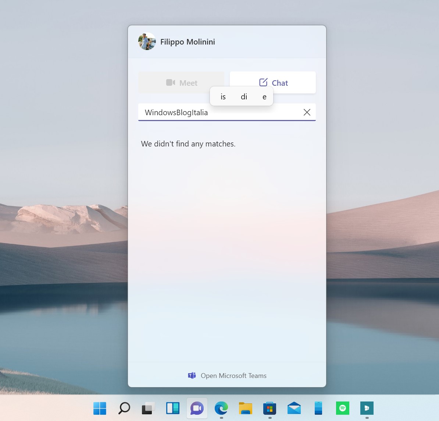Open Your Phone app on taskbar
The width and height of the screenshot is (439, 421).
tap(318, 408)
